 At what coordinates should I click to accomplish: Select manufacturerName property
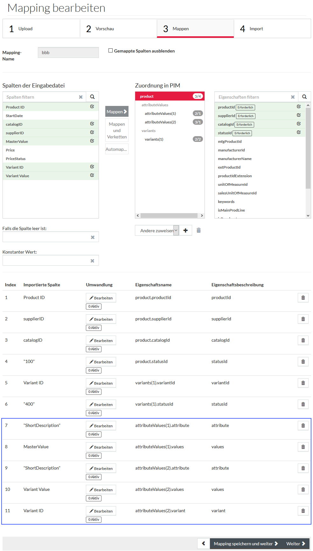point(260,158)
